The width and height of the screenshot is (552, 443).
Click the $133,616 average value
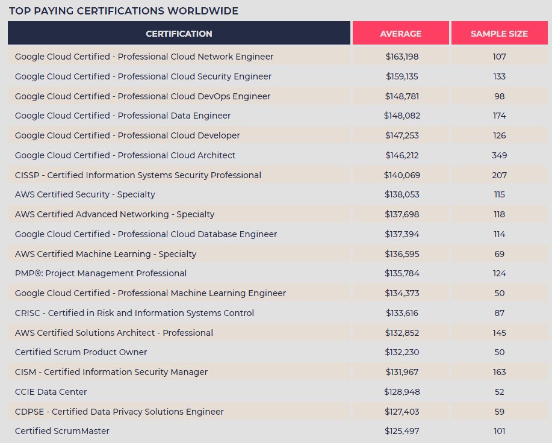[402, 313]
